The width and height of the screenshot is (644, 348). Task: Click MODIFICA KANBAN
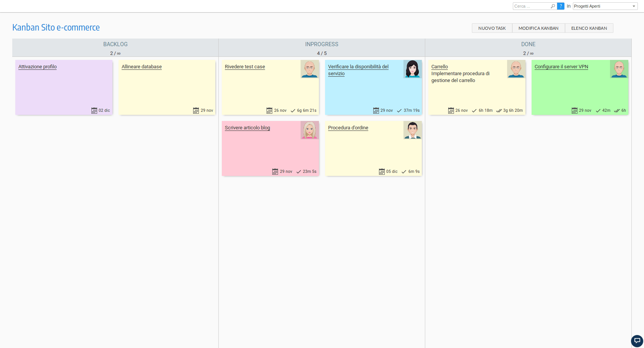[538, 28]
